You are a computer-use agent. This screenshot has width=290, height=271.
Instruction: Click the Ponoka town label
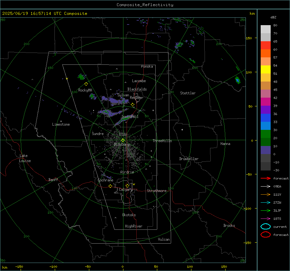(x=147, y=66)
